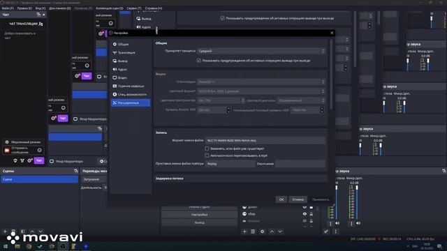Click purple Чат button beside the shield icon

click(x=39, y=161)
